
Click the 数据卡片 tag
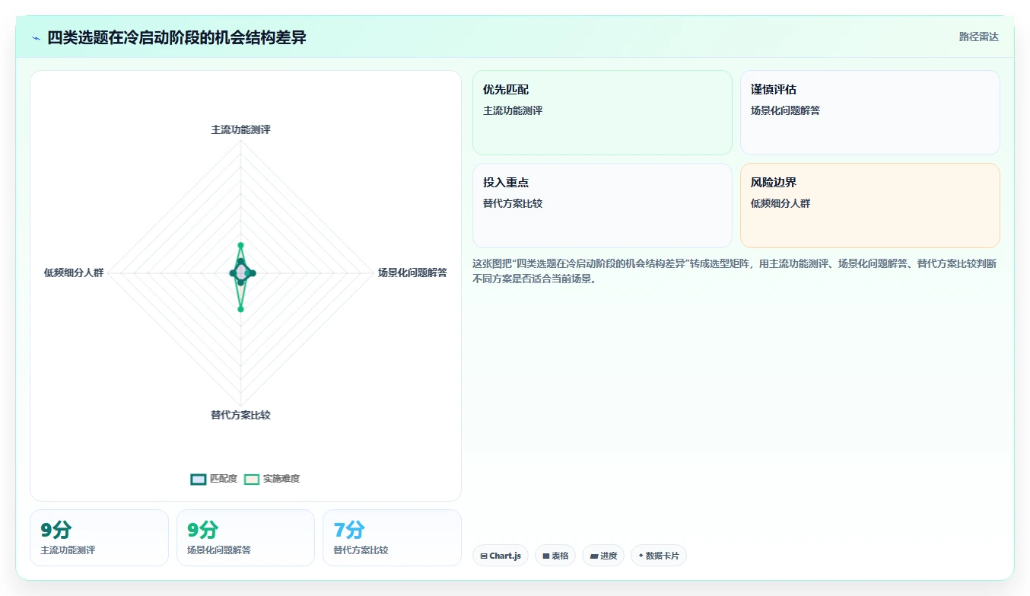point(658,556)
